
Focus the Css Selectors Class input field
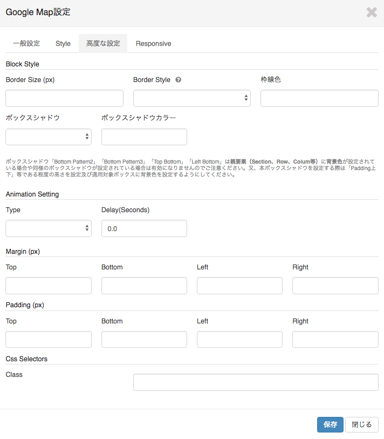coord(256,382)
